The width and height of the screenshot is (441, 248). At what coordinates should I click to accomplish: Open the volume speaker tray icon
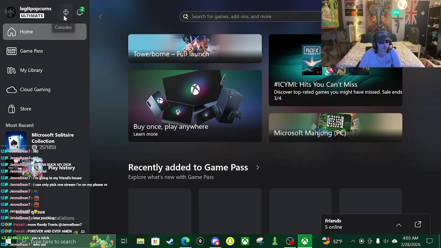386,241
